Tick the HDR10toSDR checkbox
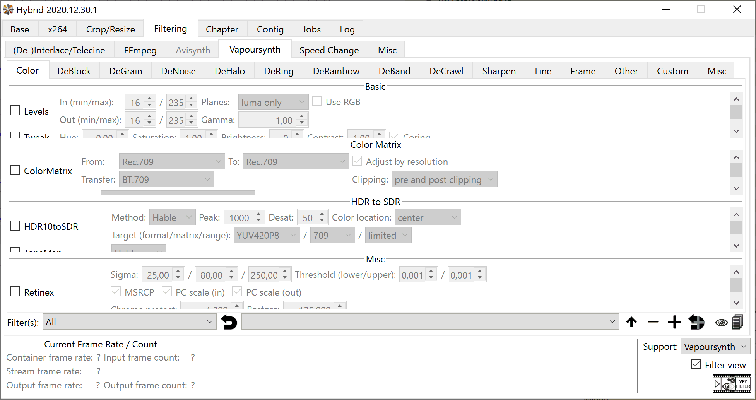Viewport: 756px width, 400px height. [x=15, y=226]
